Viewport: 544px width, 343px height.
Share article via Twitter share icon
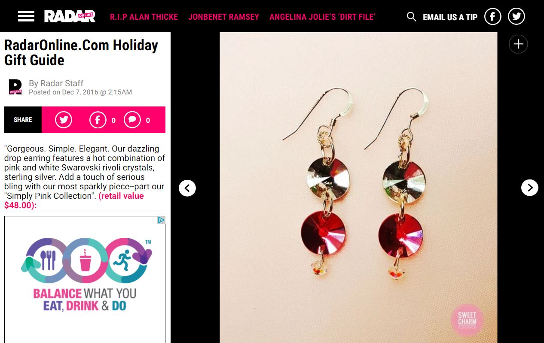64,120
